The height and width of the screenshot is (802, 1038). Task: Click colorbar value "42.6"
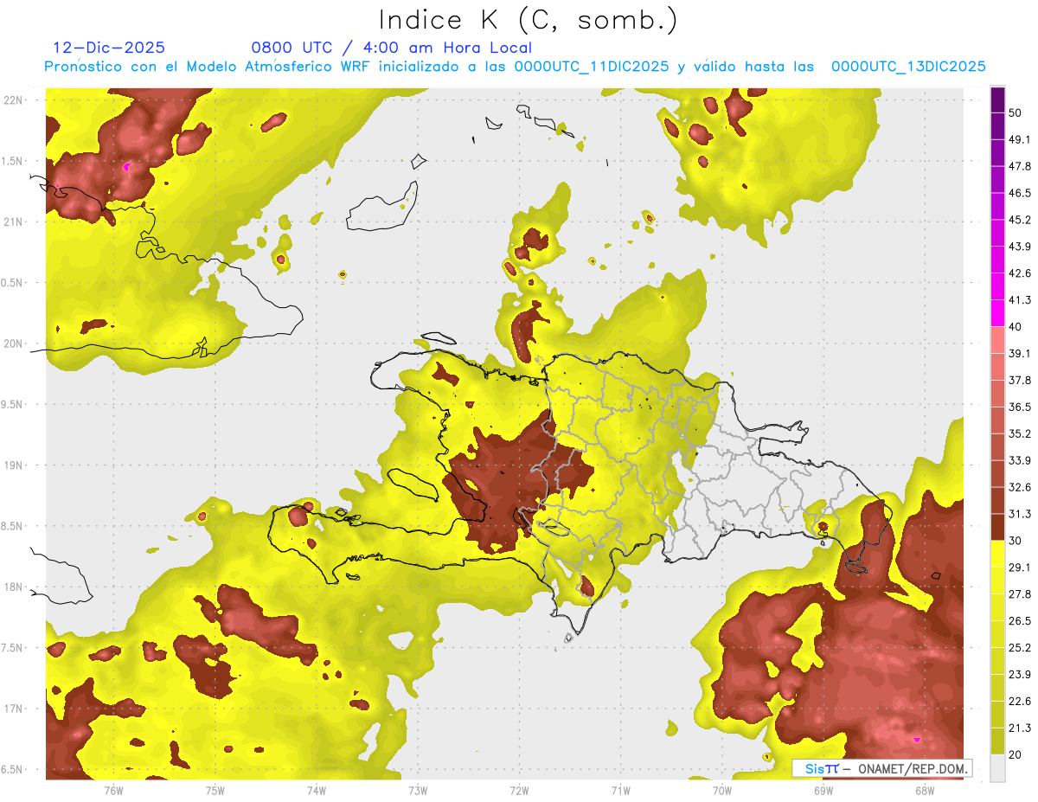coord(1020,273)
